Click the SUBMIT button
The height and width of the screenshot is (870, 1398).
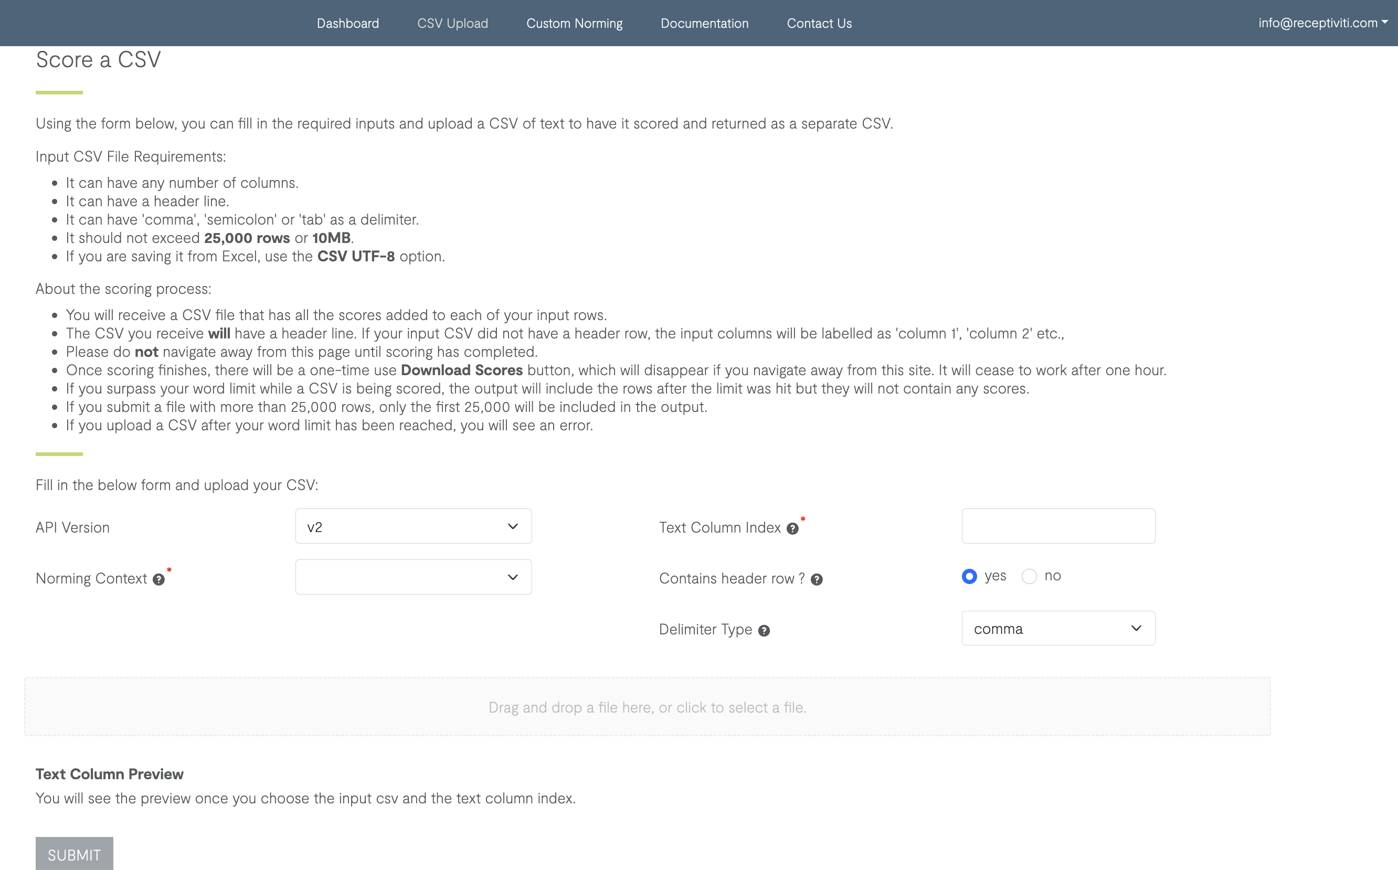click(x=74, y=854)
